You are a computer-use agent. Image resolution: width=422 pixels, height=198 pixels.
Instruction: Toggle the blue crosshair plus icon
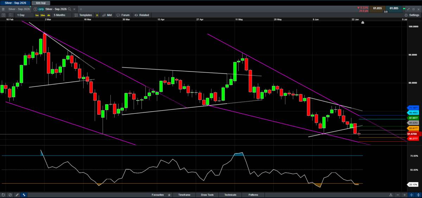tap(411, 194)
